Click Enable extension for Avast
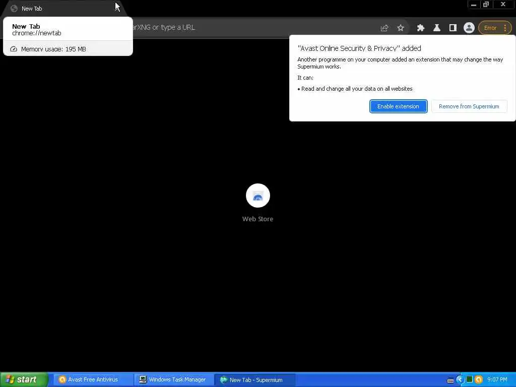Viewport: 516px width, 387px height. [398, 106]
